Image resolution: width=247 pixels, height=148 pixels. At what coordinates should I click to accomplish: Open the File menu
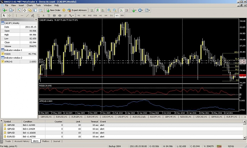(x=7, y=6)
